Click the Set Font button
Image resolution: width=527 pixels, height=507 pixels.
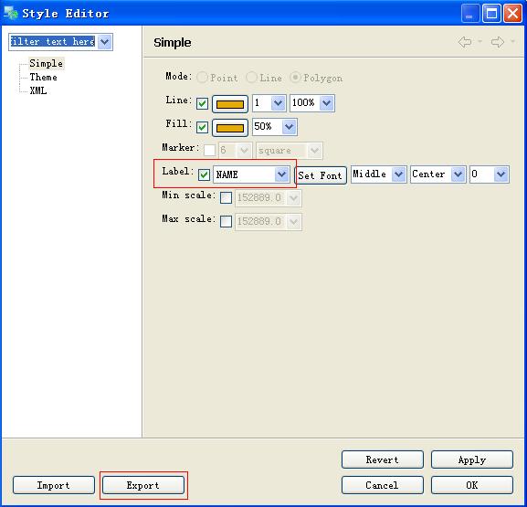[x=321, y=175]
